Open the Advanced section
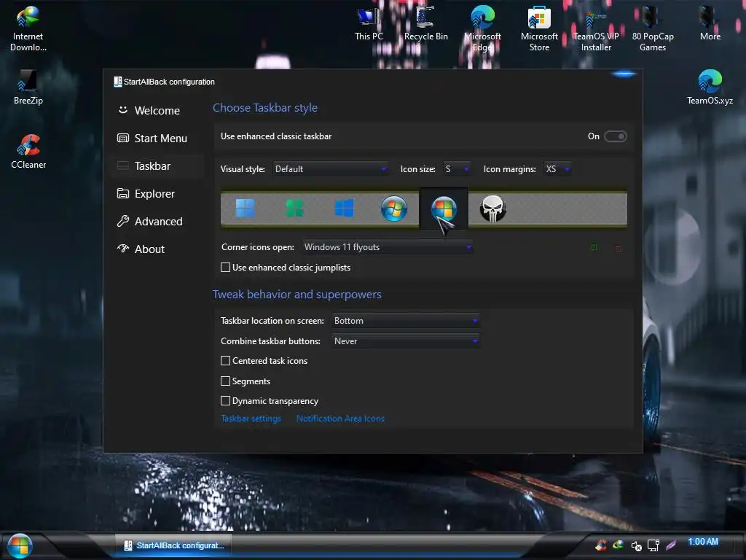This screenshot has height=560, width=746. click(x=157, y=222)
